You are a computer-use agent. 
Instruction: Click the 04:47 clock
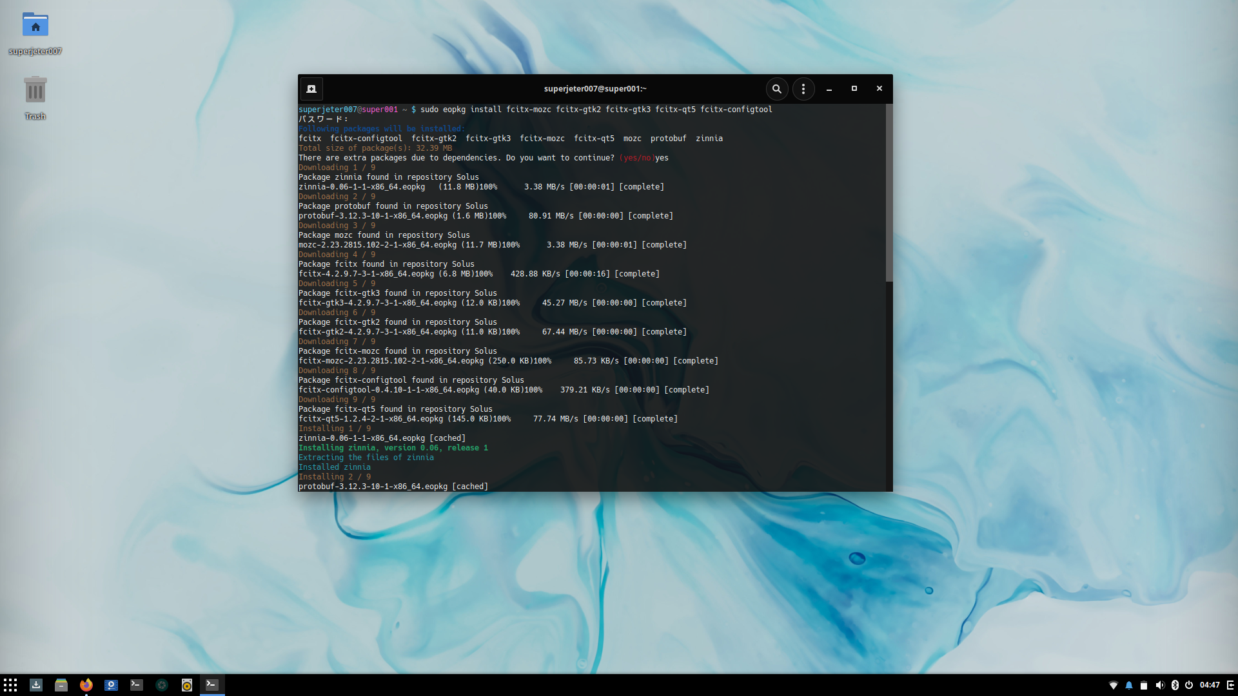(1210, 685)
